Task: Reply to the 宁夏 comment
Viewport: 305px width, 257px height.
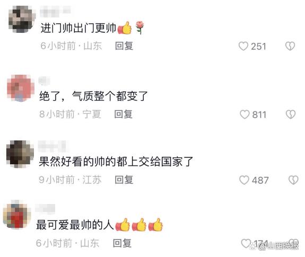Action: [x=123, y=114]
